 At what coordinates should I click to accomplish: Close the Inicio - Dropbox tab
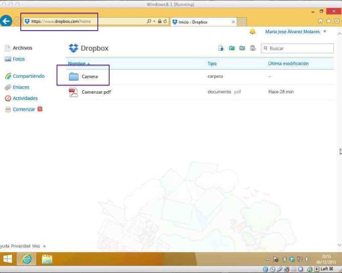233,22
